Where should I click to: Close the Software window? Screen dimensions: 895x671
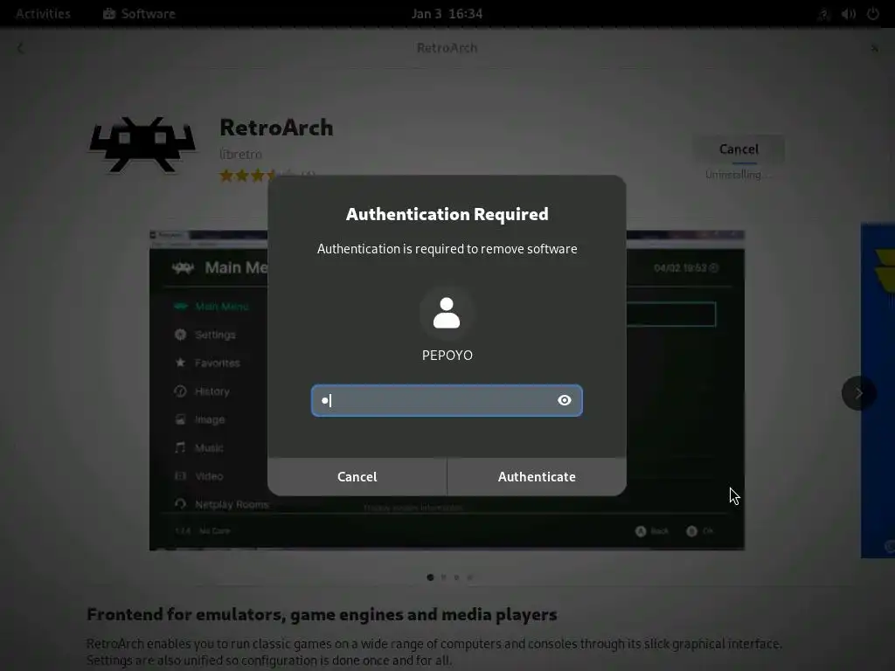(x=874, y=48)
